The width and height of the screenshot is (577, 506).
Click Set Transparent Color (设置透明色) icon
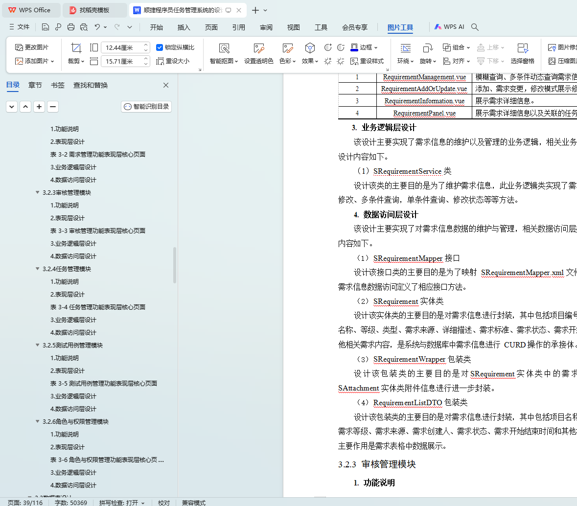click(x=259, y=48)
